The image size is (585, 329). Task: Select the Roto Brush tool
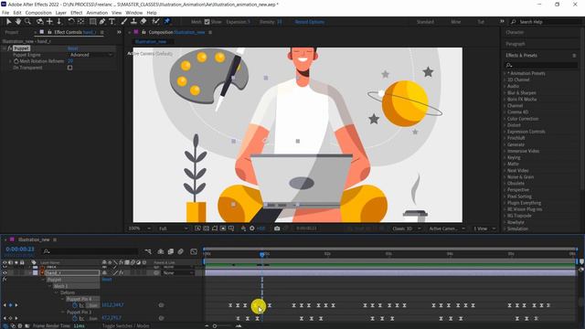(x=155, y=22)
